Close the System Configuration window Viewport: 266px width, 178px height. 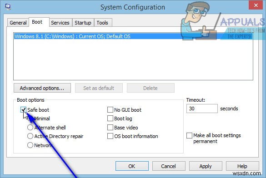click(x=256, y=5)
